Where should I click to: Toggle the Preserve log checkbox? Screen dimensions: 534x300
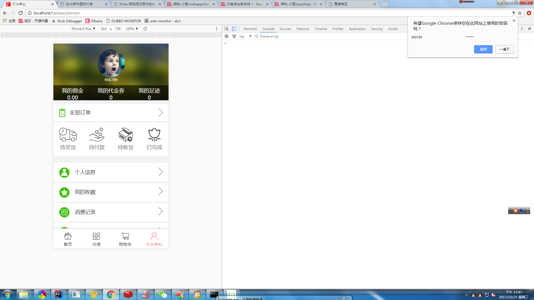(257, 36)
